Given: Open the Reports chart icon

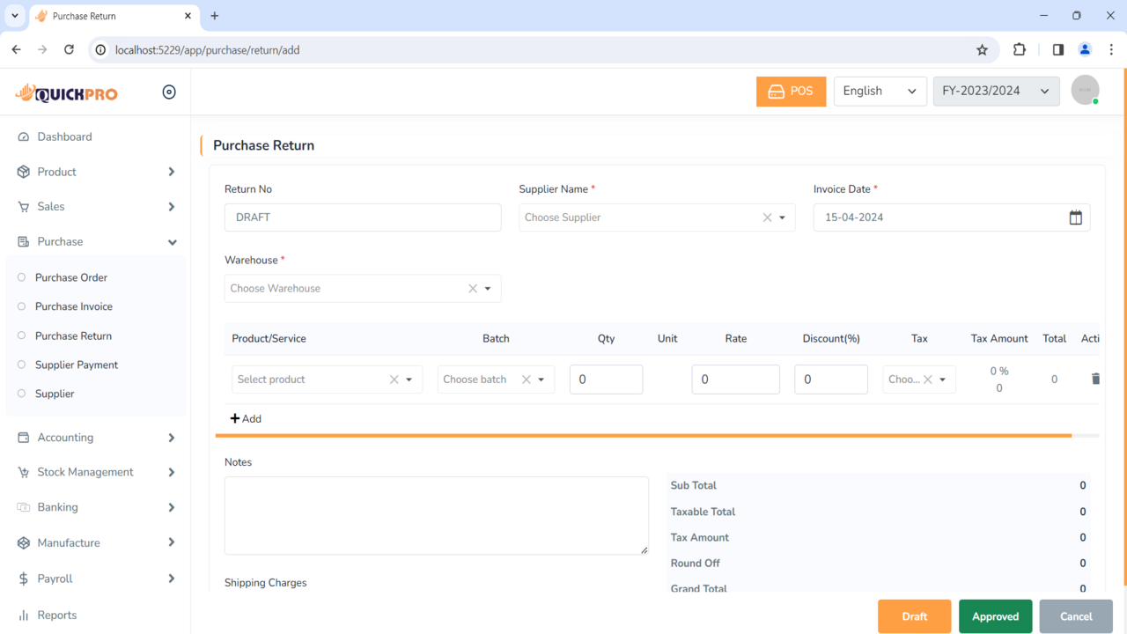Looking at the screenshot, I should click(23, 615).
